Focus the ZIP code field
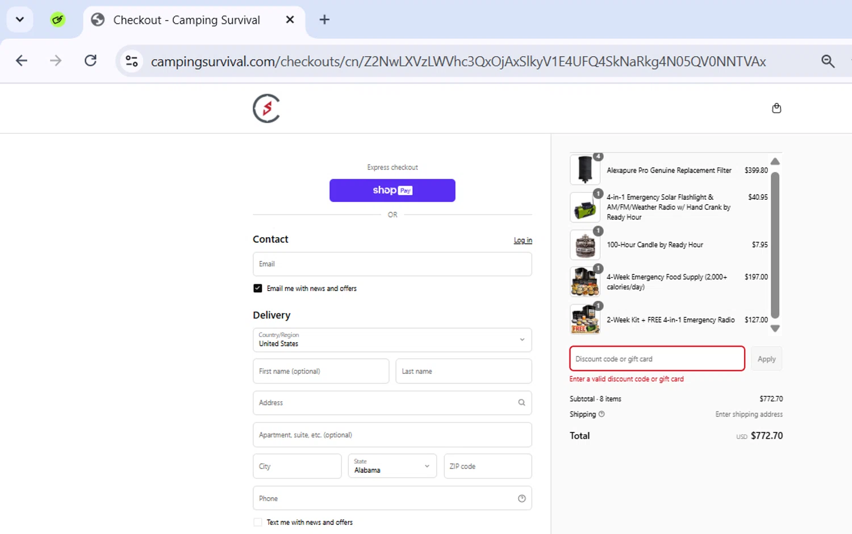 [488, 466]
